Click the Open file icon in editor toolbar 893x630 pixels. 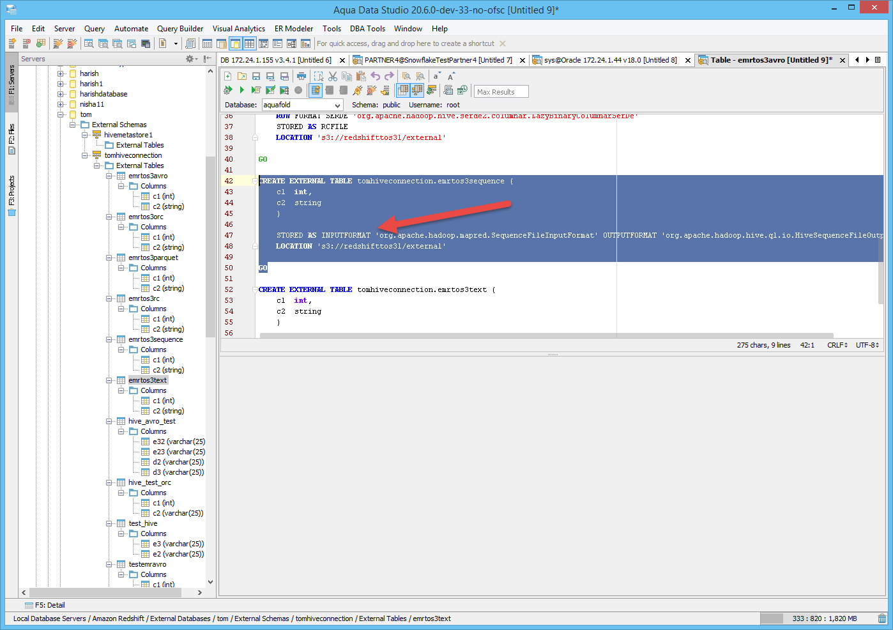(242, 76)
